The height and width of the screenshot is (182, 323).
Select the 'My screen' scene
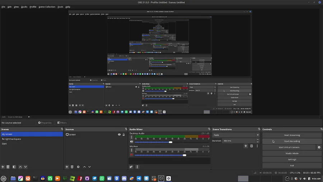(32, 134)
